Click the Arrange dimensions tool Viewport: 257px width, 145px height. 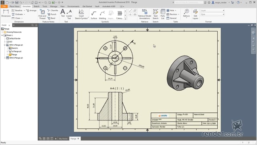31,10
